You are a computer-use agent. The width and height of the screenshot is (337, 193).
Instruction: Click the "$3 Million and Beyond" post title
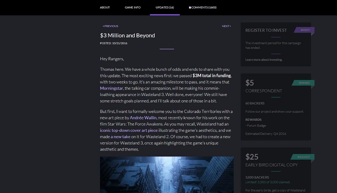point(127,35)
